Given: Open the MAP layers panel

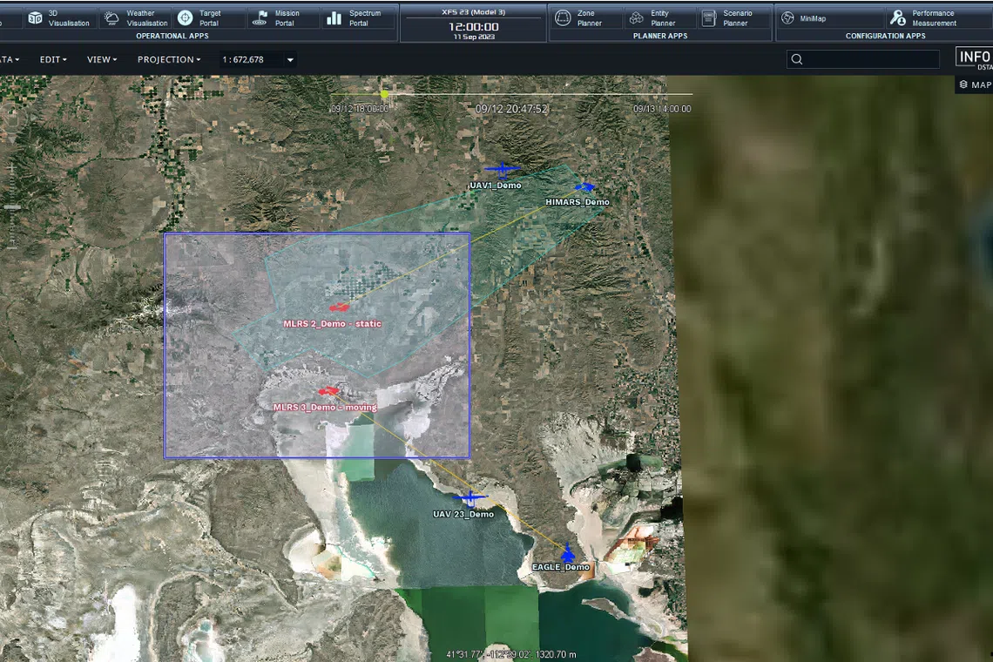Looking at the screenshot, I should [x=975, y=84].
